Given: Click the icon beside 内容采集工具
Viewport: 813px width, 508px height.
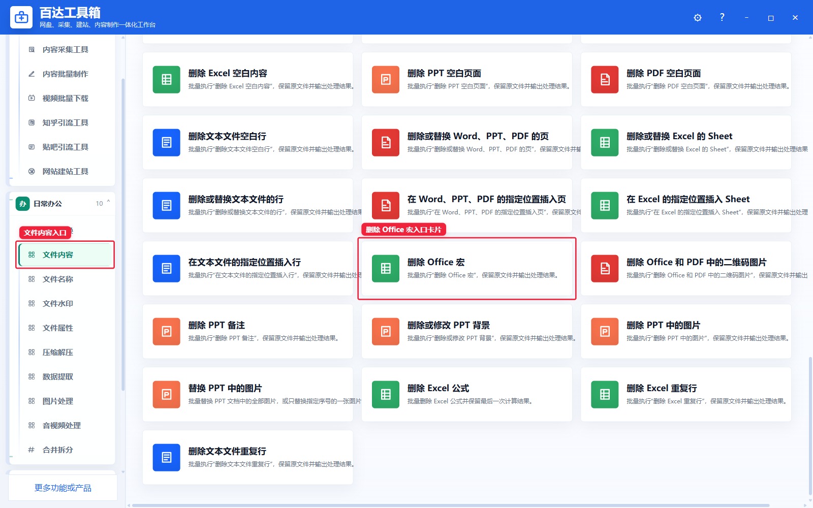Looking at the screenshot, I should (32, 50).
